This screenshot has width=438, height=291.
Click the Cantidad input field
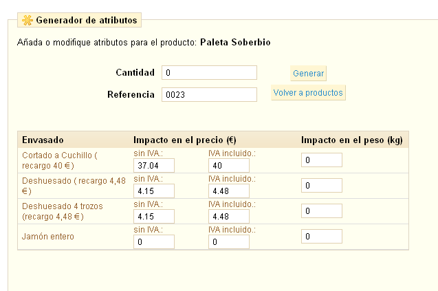[209, 73]
